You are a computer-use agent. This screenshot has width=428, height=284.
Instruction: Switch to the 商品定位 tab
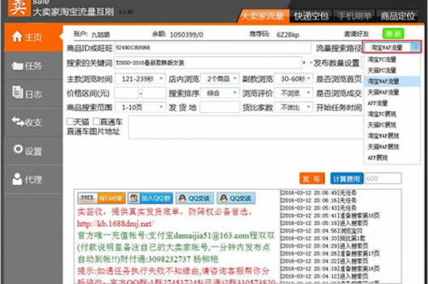pyautogui.click(x=398, y=16)
